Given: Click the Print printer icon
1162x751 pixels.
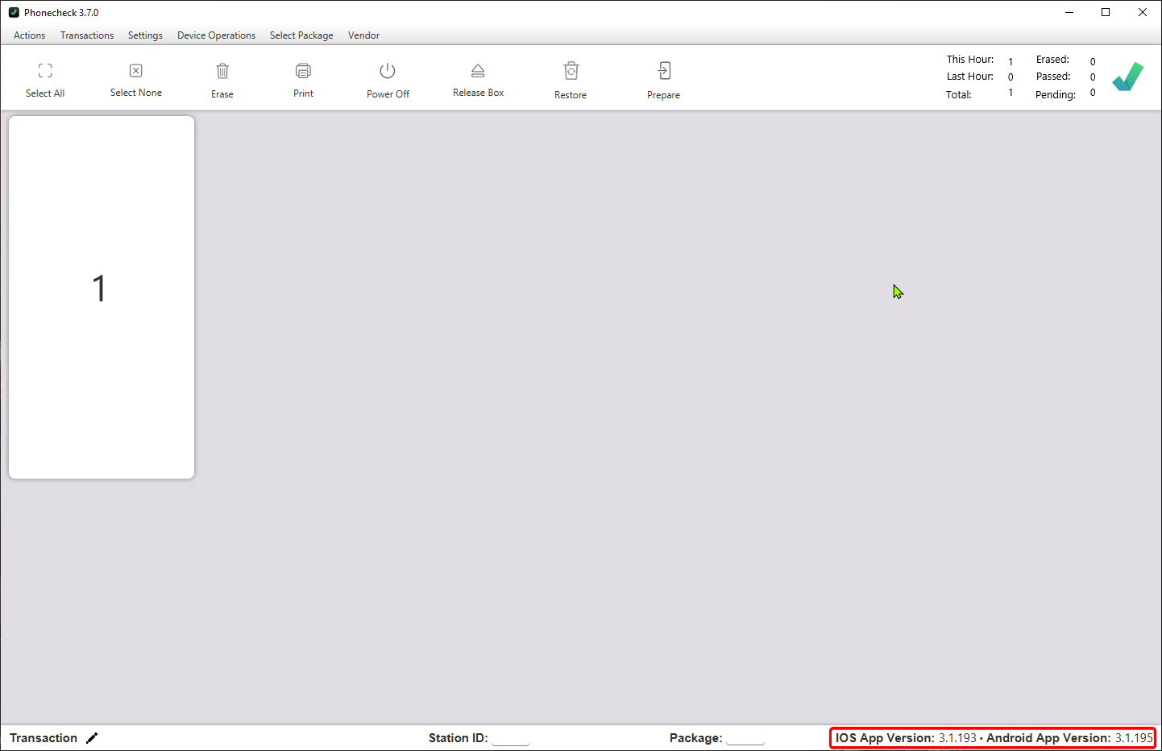Looking at the screenshot, I should click(303, 71).
